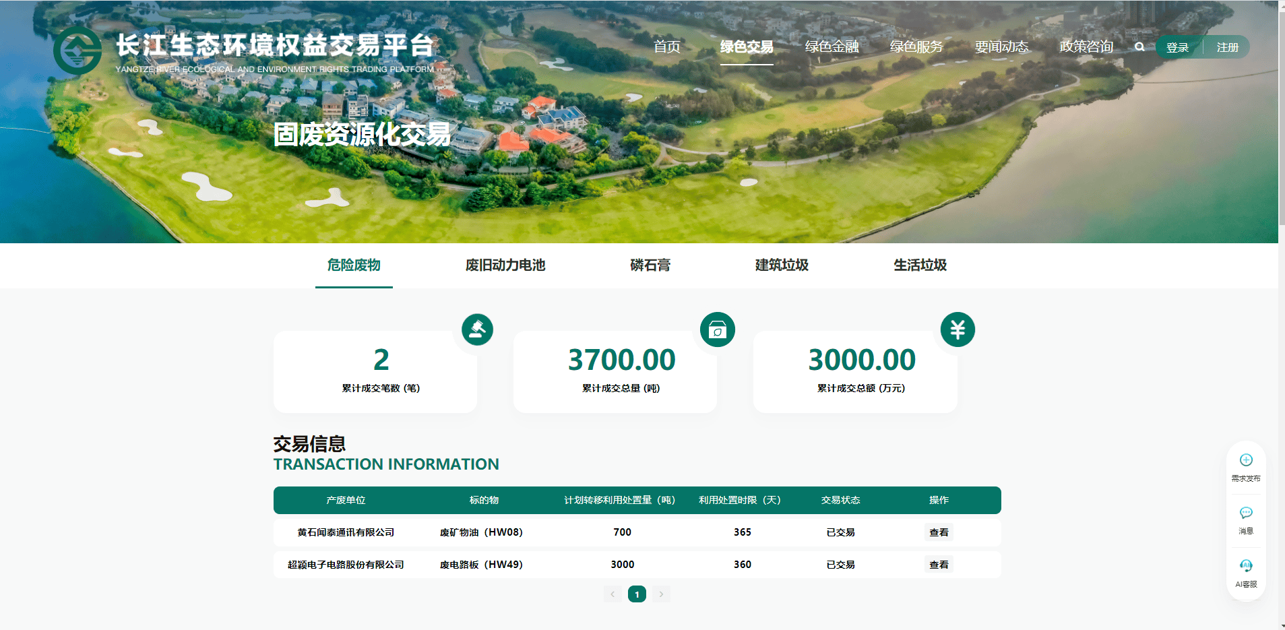Click 查看 for 黄石闻泰通讯有限公司 row
This screenshot has height=630, width=1285.
tap(939, 532)
